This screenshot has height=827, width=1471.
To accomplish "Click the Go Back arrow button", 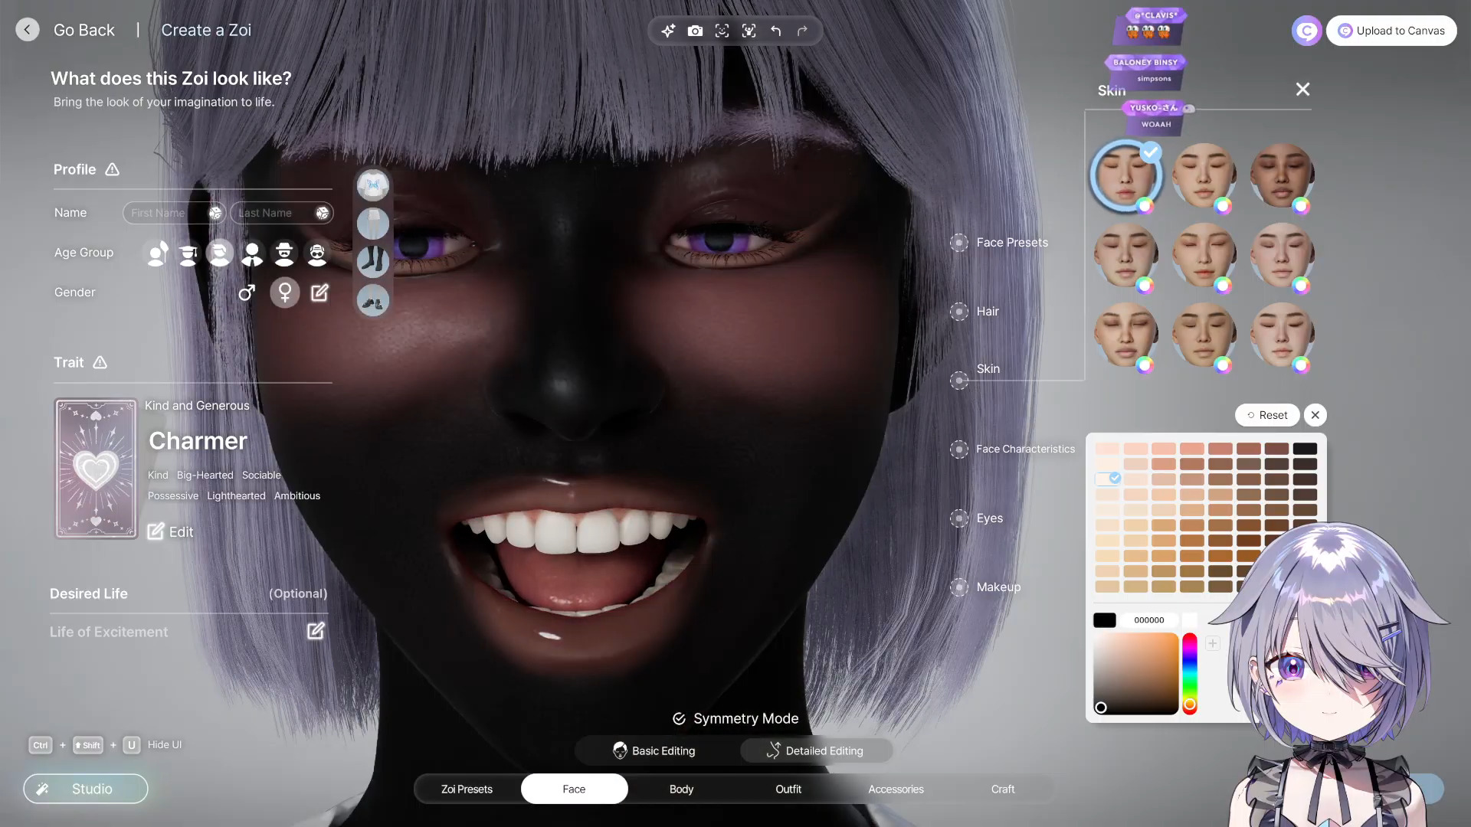I will point(28,30).
